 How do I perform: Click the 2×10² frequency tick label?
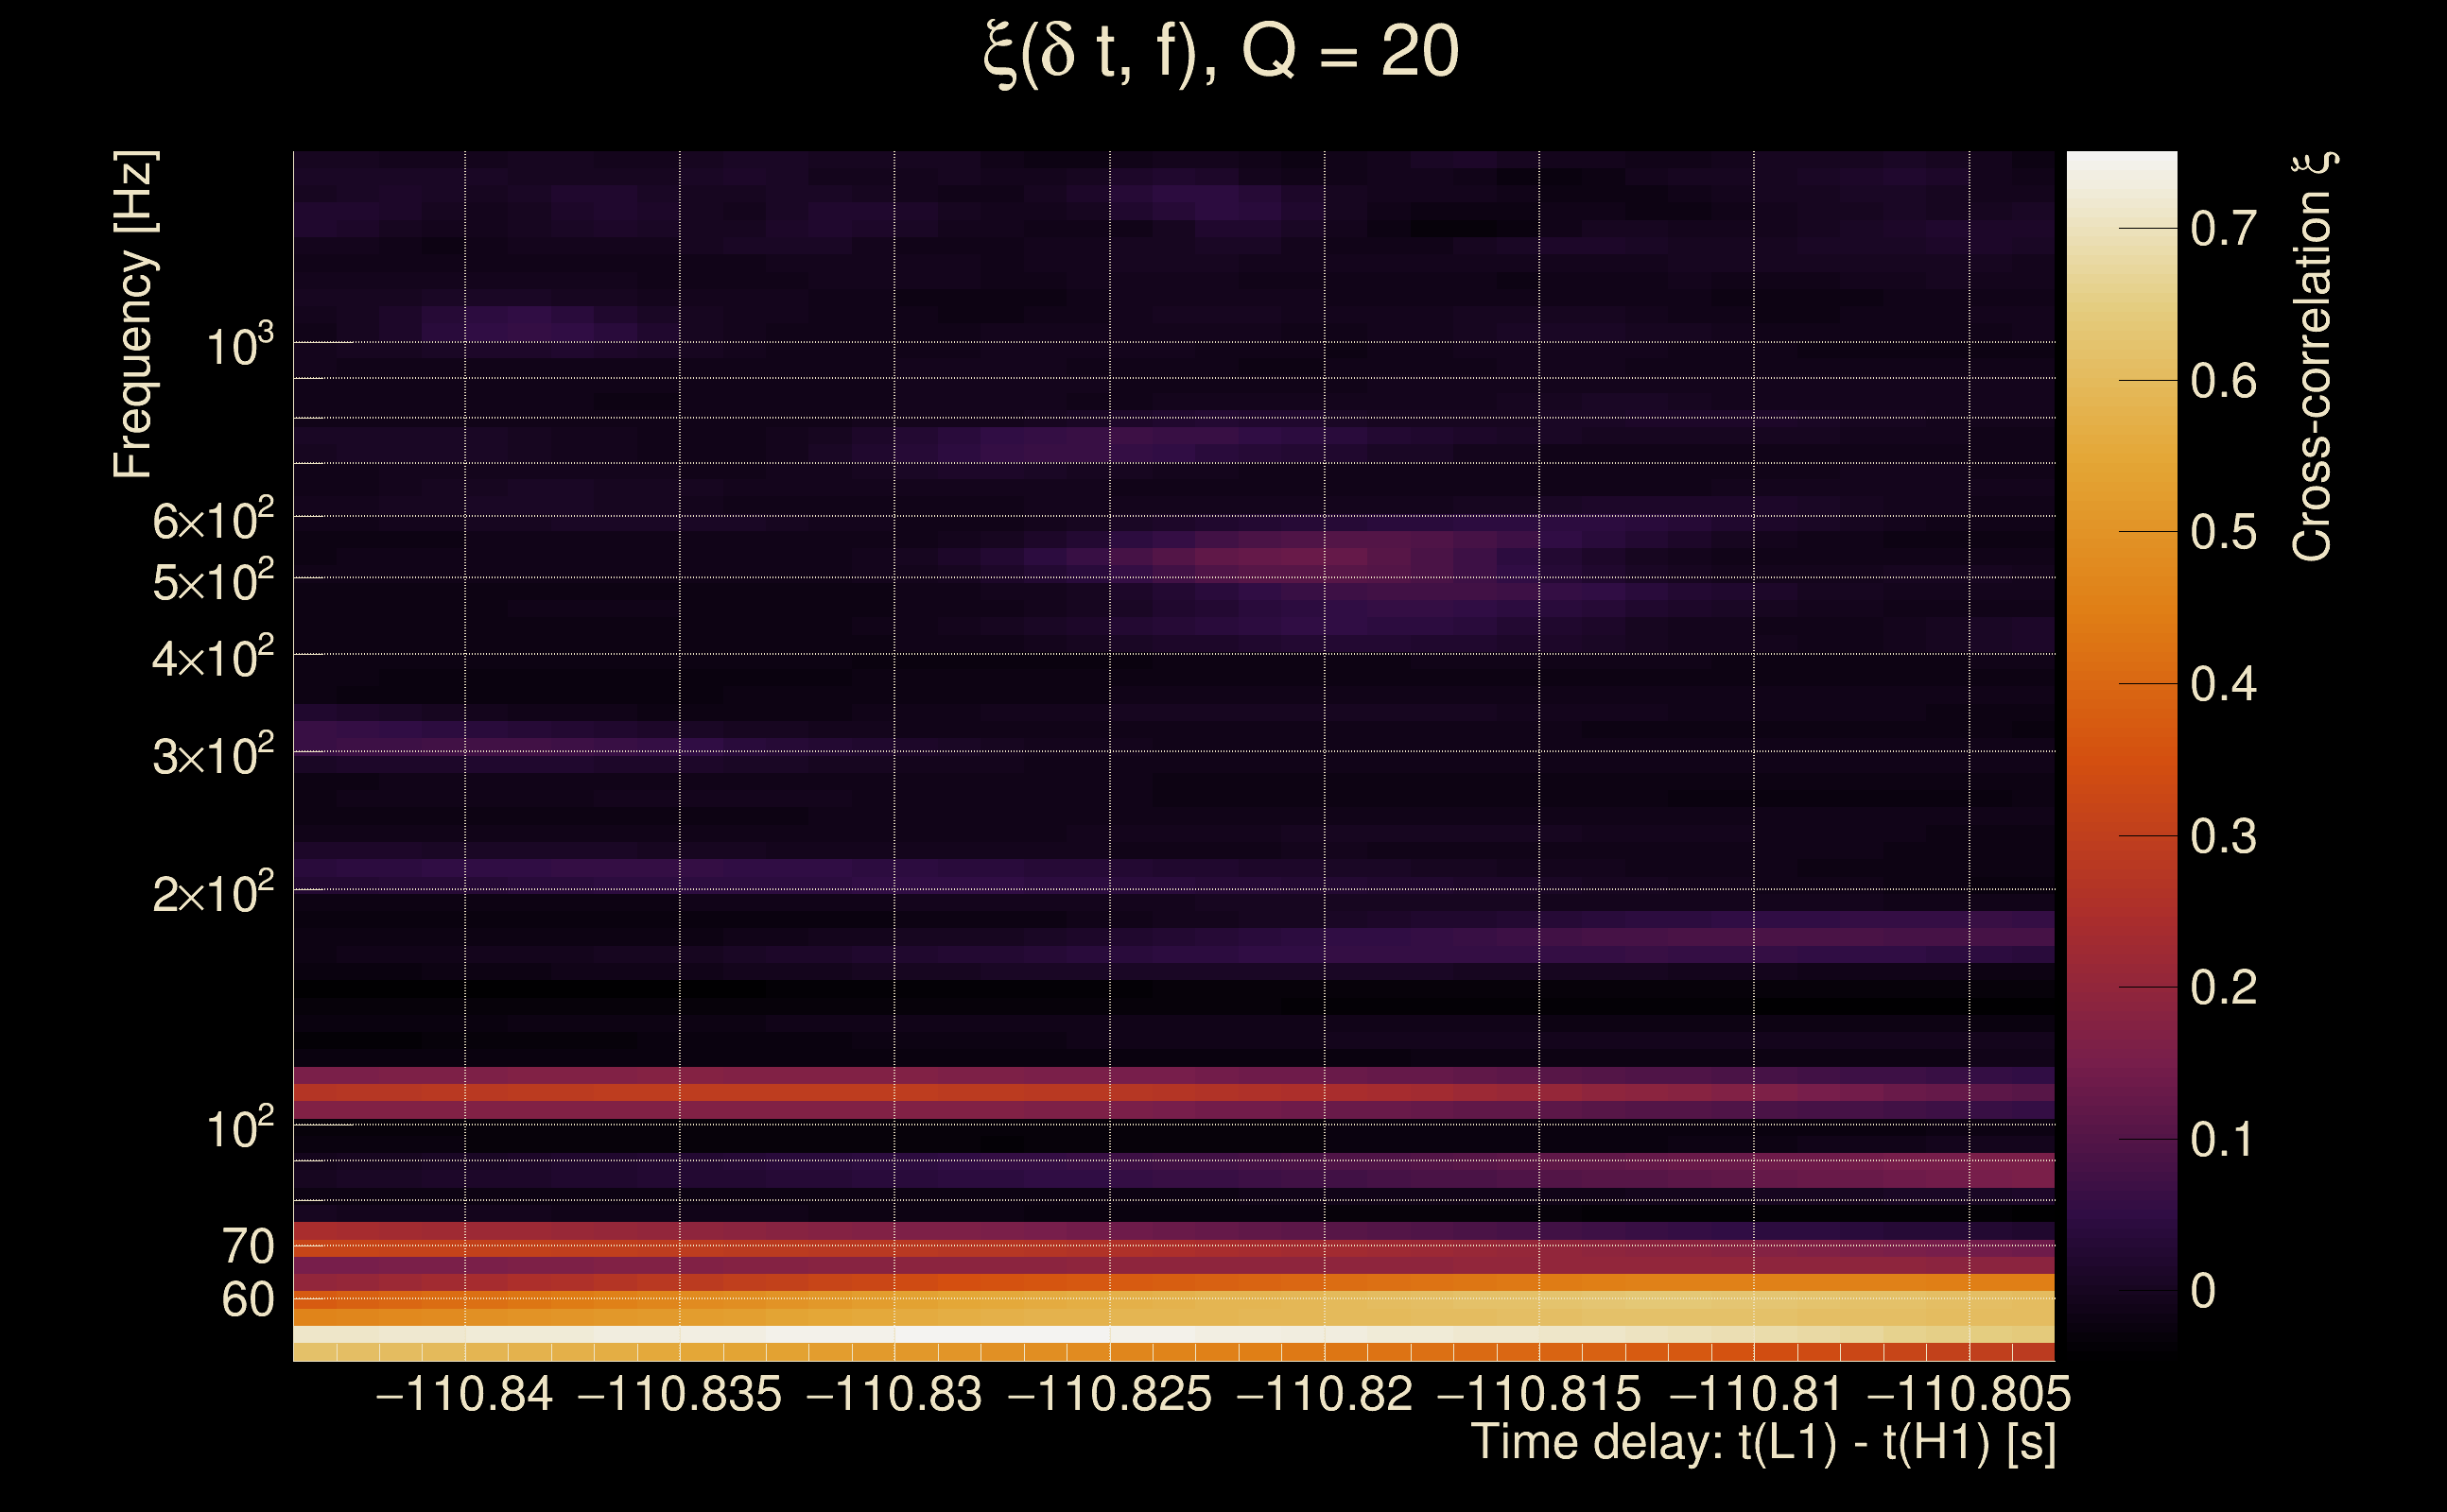click(213, 893)
